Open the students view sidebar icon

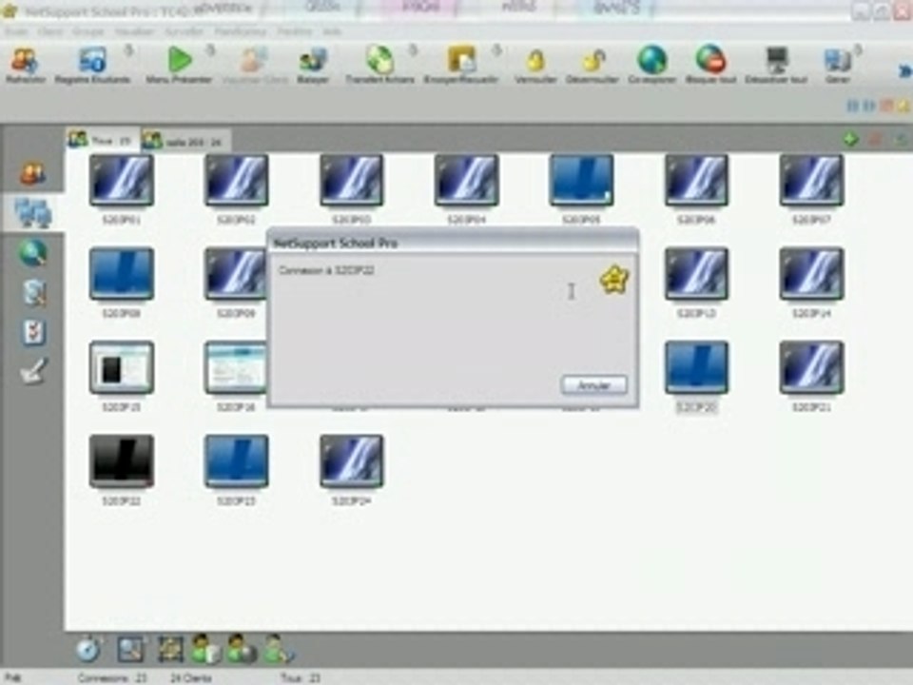click(32, 172)
